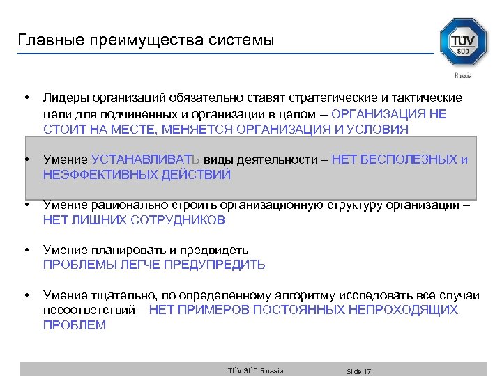Click the final blue word 'ПРОБЛЕМ'
This screenshot has width=502, height=376.
pos(75,325)
